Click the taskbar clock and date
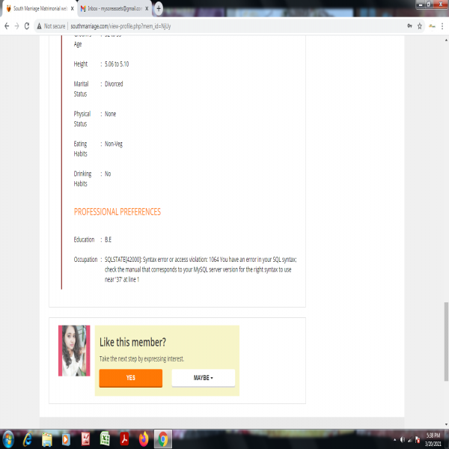 tap(433, 438)
